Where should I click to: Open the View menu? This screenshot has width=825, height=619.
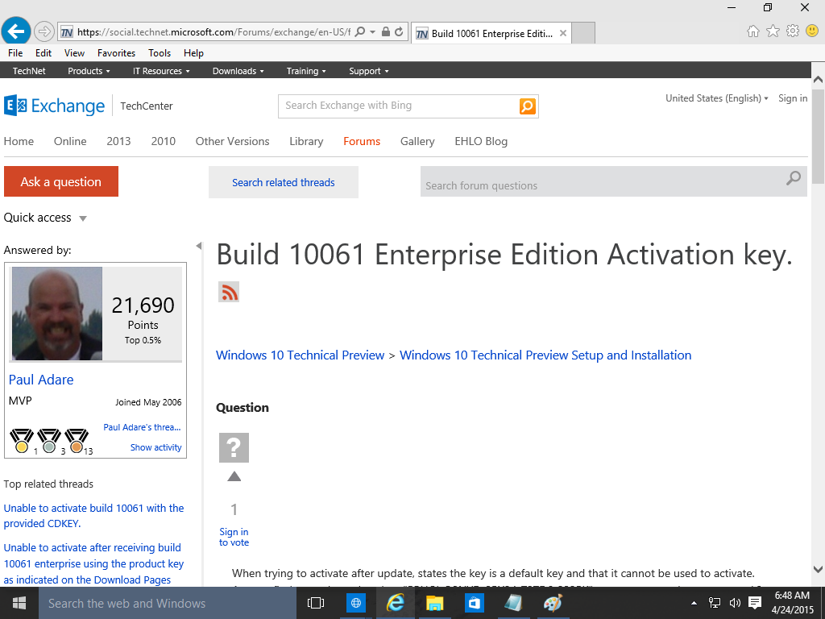click(74, 53)
